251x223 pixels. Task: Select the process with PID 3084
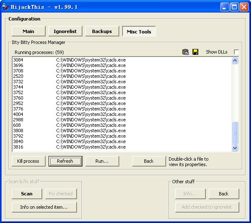tap(122, 60)
